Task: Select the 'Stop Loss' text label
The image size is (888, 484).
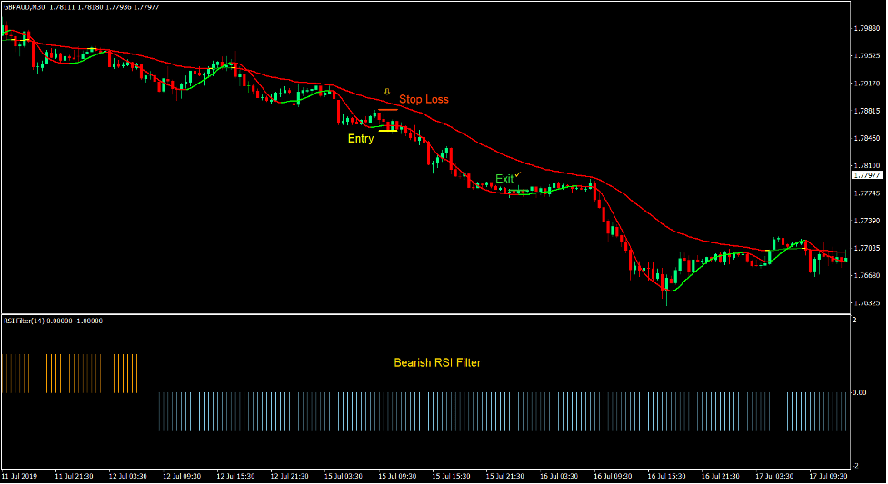Action: 424,100
